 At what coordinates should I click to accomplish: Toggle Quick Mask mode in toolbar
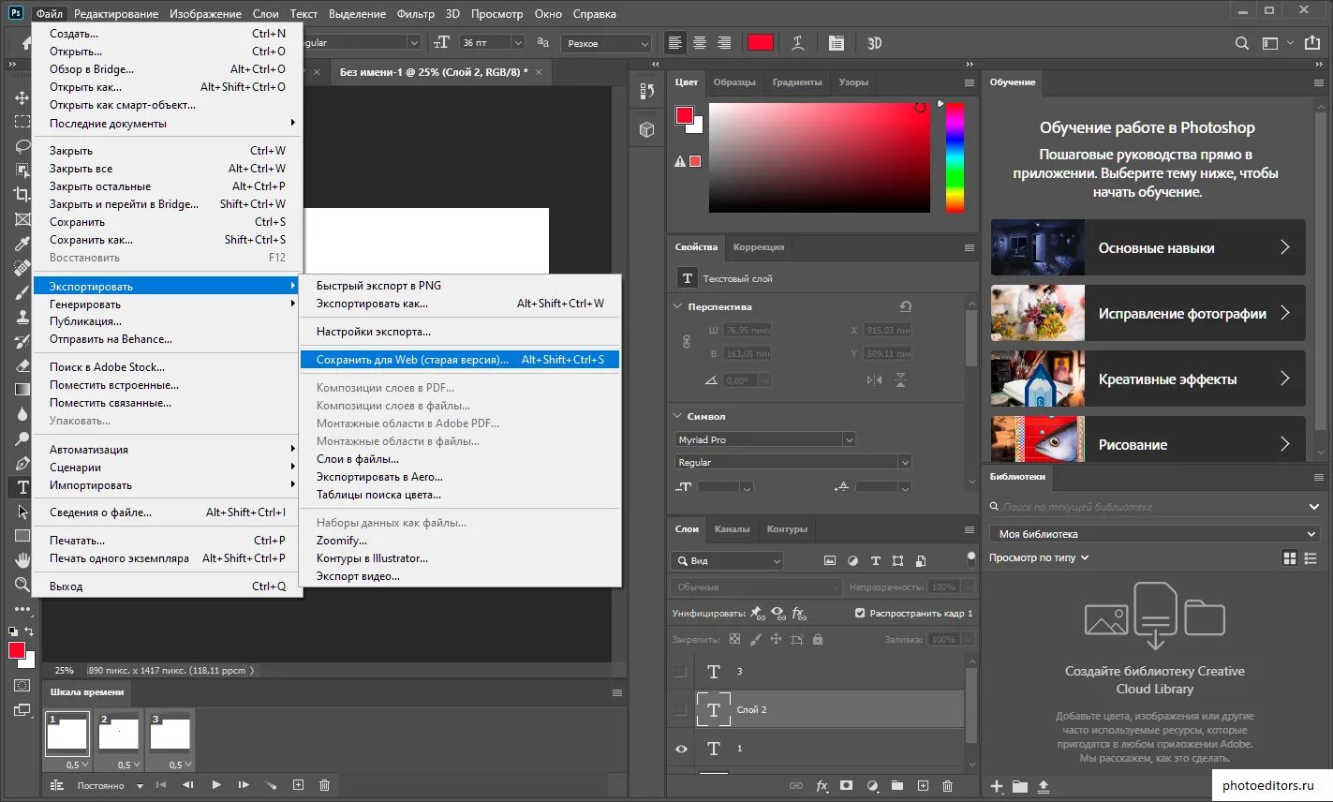22,686
